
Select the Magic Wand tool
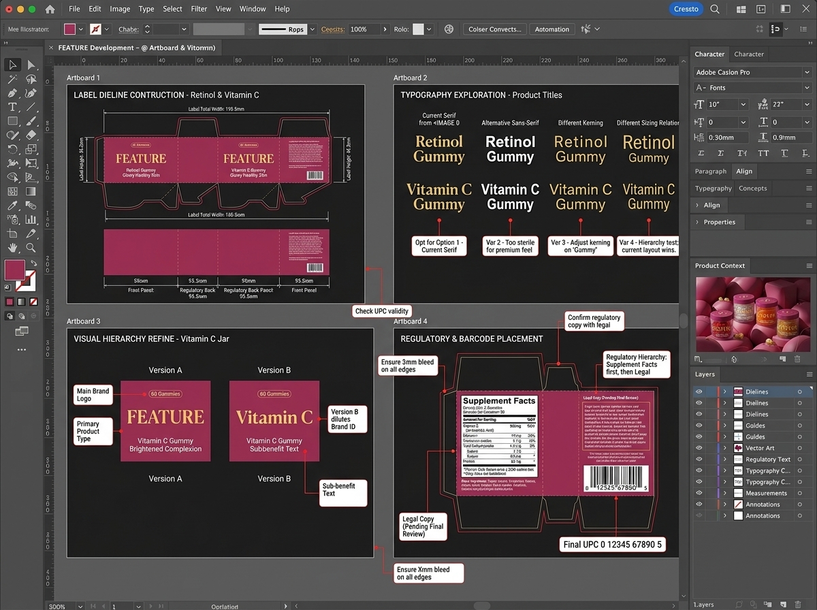click(x=12, y=78)
